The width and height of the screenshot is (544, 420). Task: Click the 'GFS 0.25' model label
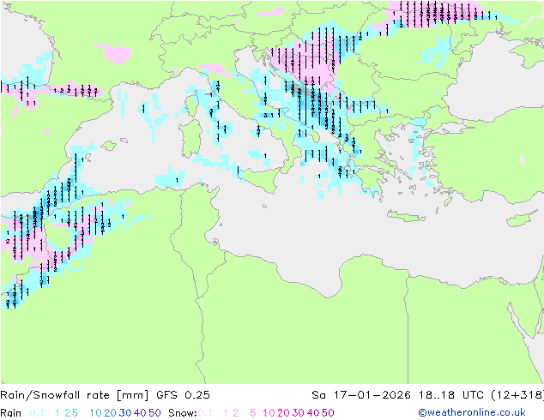pos(183,395)
